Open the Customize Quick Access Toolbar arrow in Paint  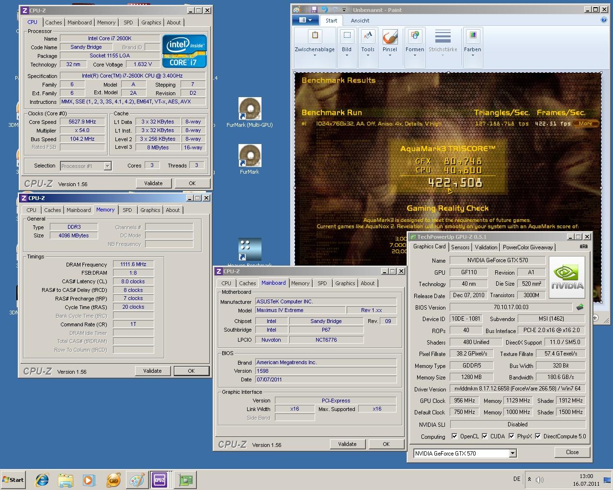coord(344,10)
